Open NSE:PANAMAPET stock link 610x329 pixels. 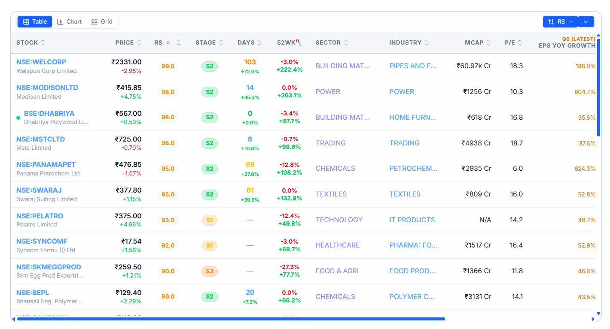pyautogui.click(x=46, y=164)
